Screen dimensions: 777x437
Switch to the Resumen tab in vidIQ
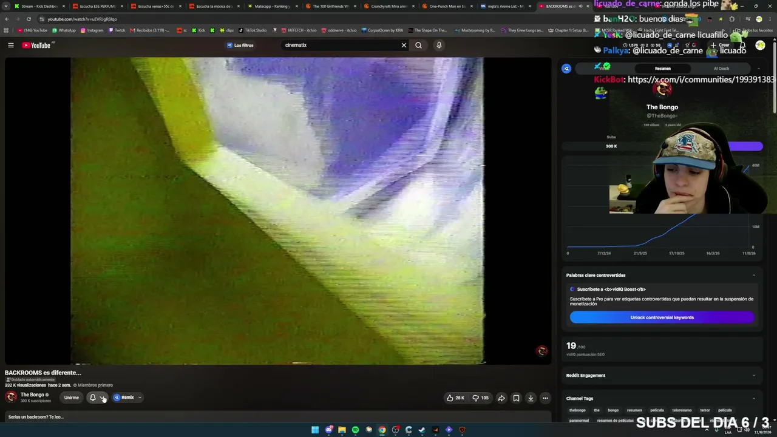point(662,69)
